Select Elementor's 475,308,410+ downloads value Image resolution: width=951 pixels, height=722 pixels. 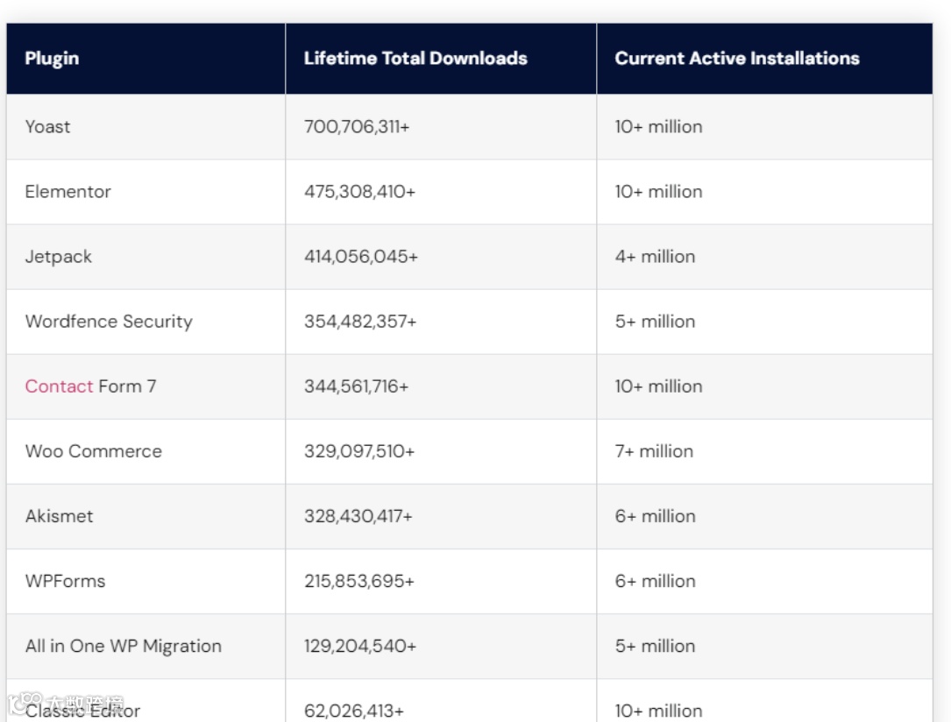(x=359, y=192)
